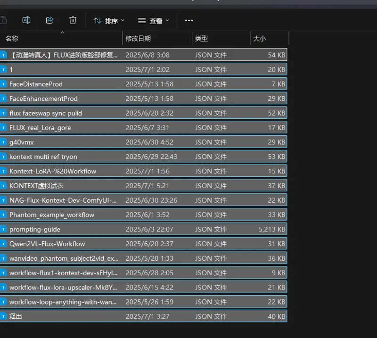Click the FaceDistanceProd file icon
This screenshot has height=338, width=377.
tap(3, 84)
